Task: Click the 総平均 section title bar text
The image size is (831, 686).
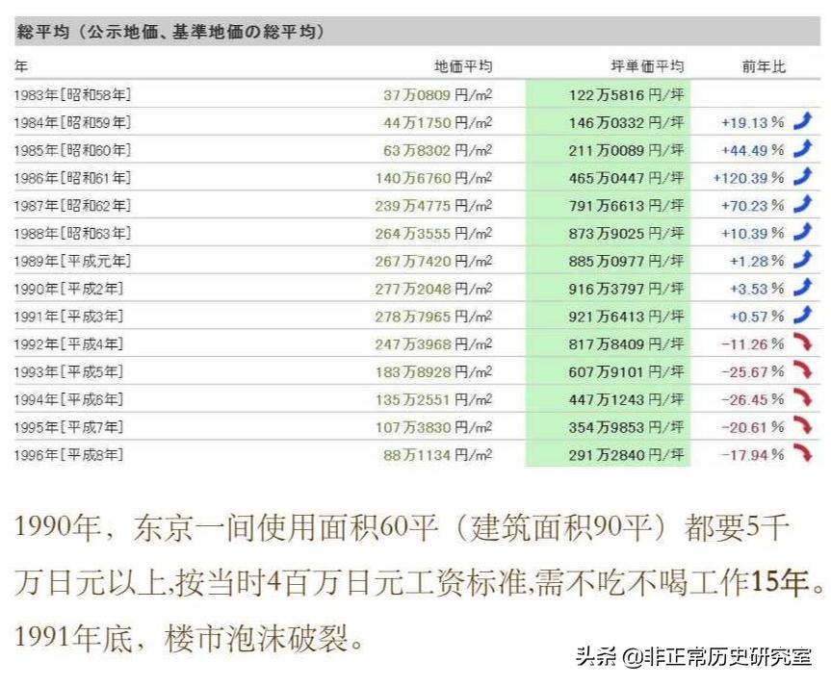Action: click(x=170, y=32)
